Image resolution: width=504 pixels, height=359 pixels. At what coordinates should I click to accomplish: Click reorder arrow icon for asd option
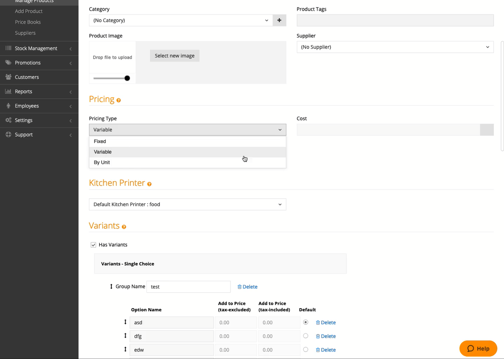click(x=125, y=322)
